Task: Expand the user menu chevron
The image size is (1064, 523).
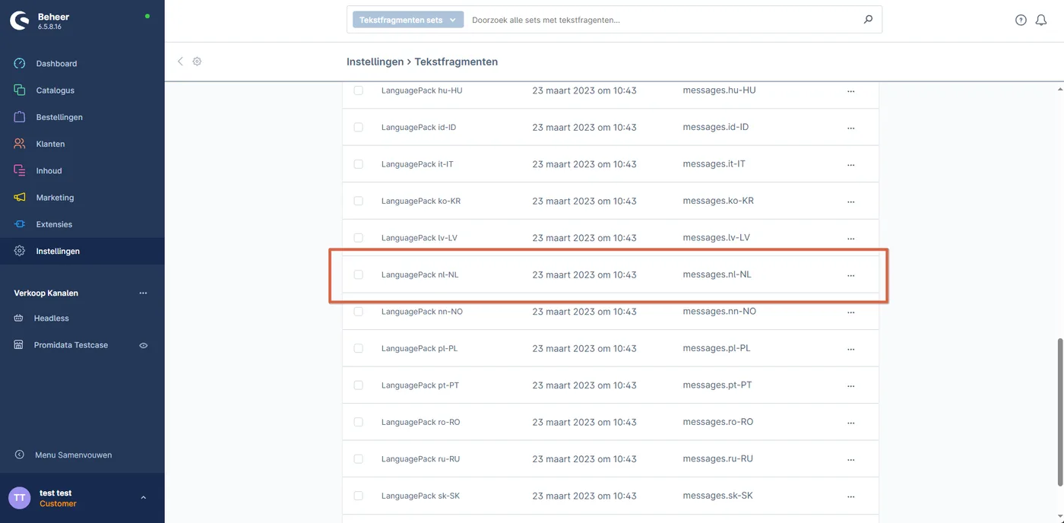Action: coord(144,498)
